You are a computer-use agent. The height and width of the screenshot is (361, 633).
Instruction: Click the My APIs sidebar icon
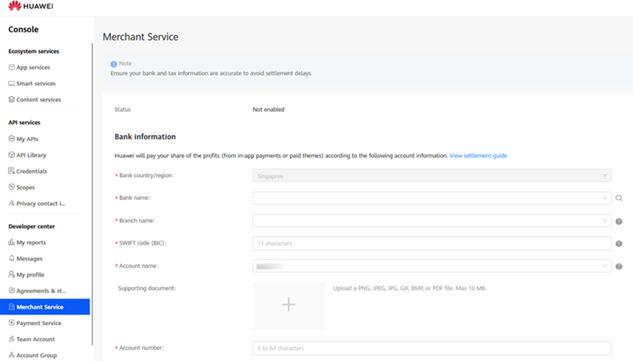(x=11, y=139)
